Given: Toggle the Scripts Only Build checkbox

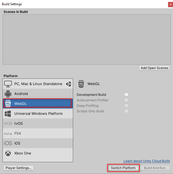Looking at the screenshot, I should click(126, 111).
